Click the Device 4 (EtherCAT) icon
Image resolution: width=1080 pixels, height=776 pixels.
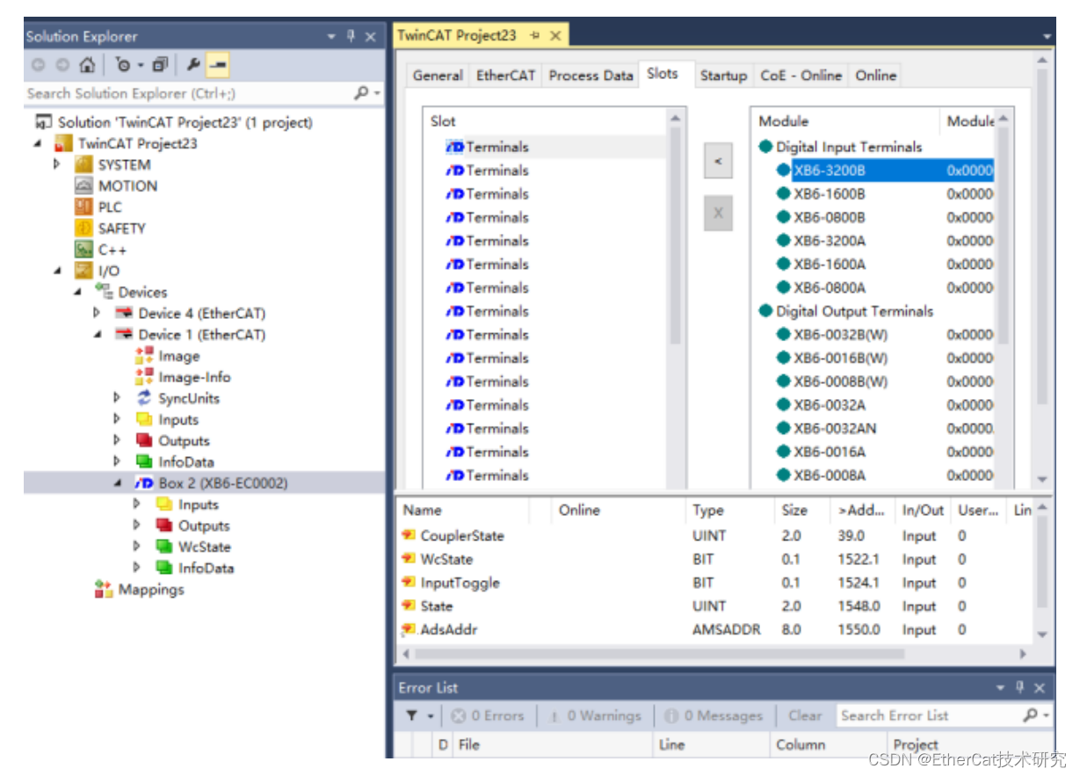124,313
